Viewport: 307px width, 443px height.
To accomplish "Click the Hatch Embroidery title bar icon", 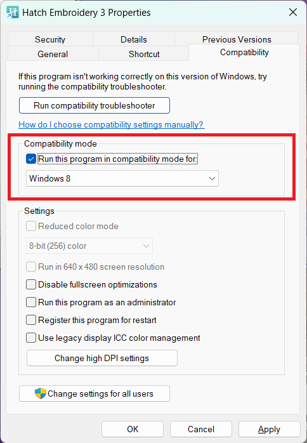I will 13,13.
